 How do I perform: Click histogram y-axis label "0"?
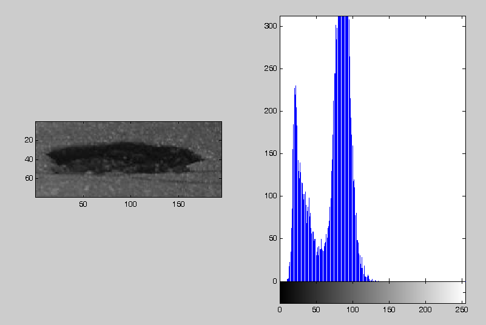pos(275,281)
